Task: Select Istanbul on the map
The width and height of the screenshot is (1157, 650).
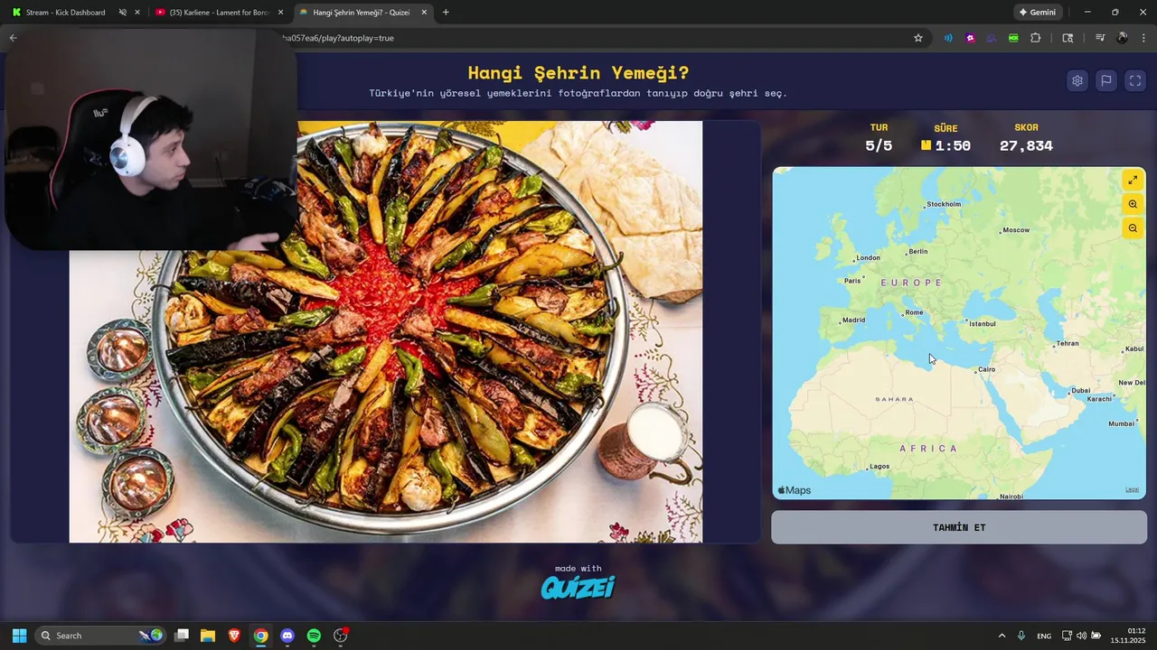Action: click(981, 323)
